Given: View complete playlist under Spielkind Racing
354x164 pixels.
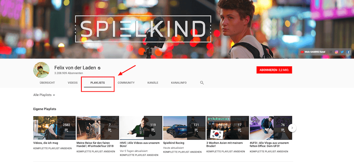Looking at the screenshot, I should click(x=182, y=152).
